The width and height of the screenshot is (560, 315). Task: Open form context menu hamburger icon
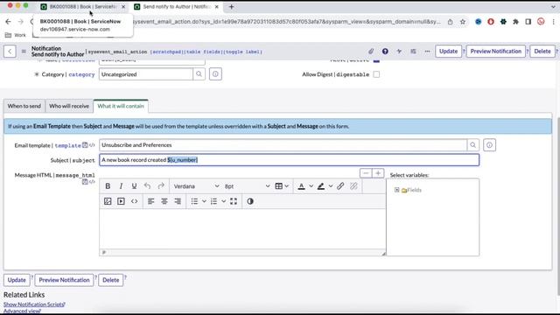(24, 52)
